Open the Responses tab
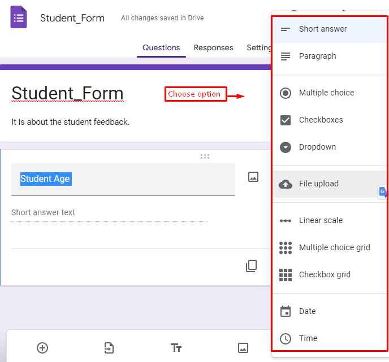 point(213,47)
